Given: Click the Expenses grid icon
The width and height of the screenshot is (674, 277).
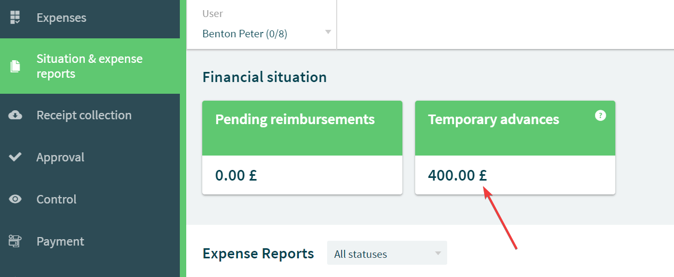Looking at the screenshot, I should point(15,18).
